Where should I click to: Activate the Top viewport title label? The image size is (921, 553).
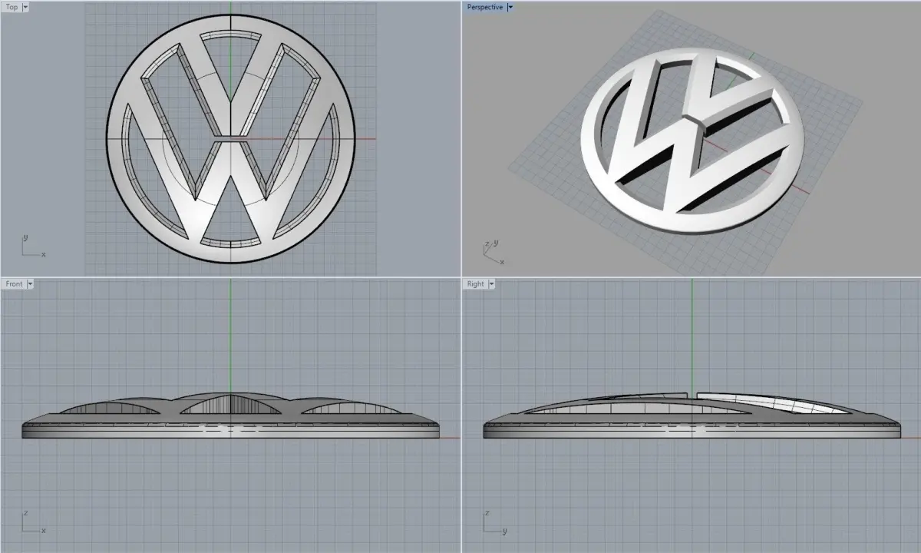tap(12, 7)
